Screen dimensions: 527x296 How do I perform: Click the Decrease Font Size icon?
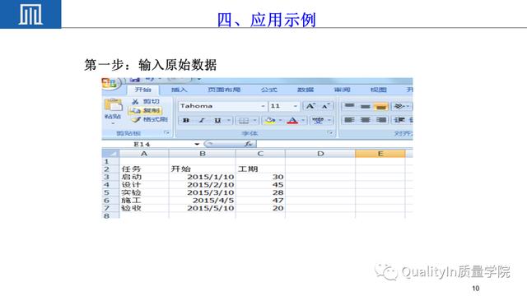pyautogui.click(x=325, y=106)
